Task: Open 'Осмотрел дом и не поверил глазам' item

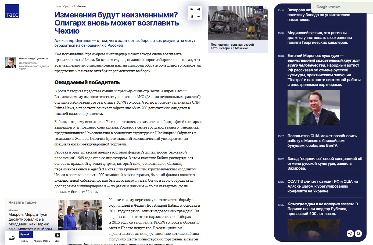Action: [x=322, y=209]
